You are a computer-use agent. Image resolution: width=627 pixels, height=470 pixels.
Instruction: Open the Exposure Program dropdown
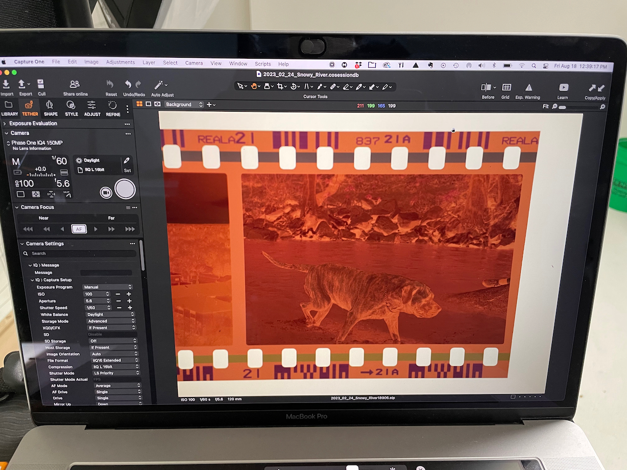[107, 287]
